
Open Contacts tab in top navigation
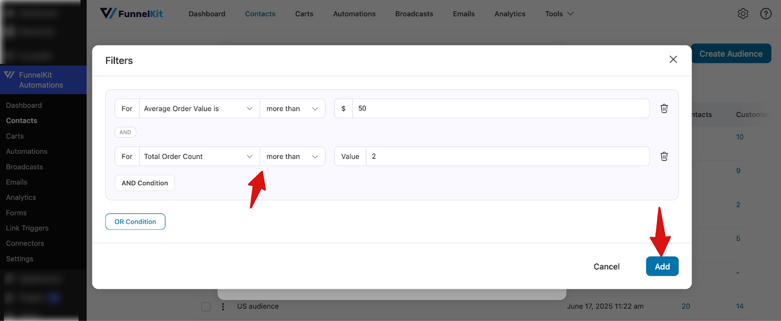pos(260,14)
